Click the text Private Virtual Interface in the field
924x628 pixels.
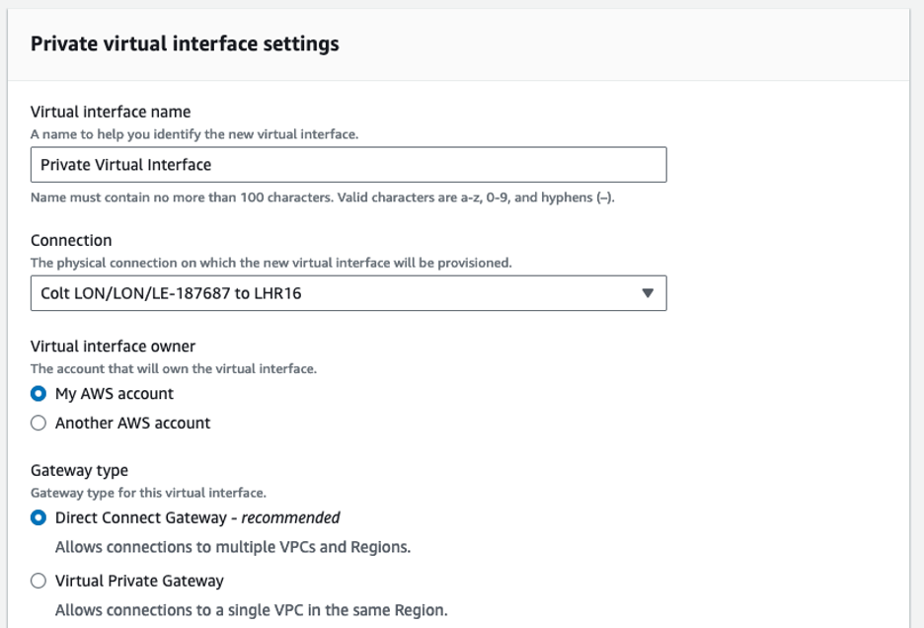tap(119, 164)
